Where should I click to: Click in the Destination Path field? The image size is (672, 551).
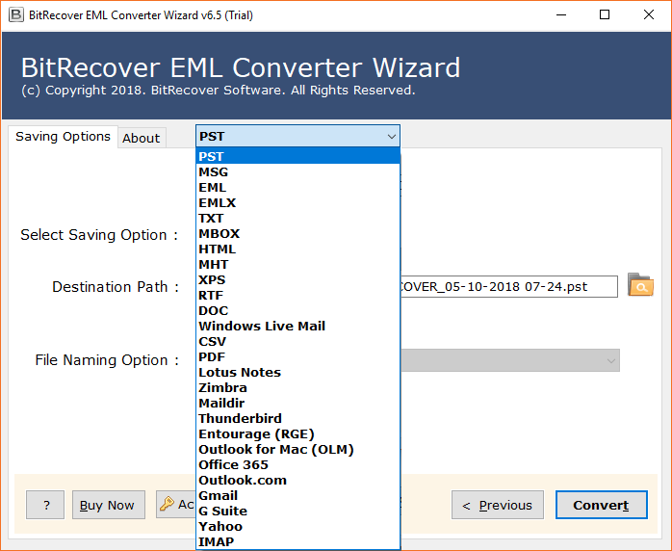point(508,286)
